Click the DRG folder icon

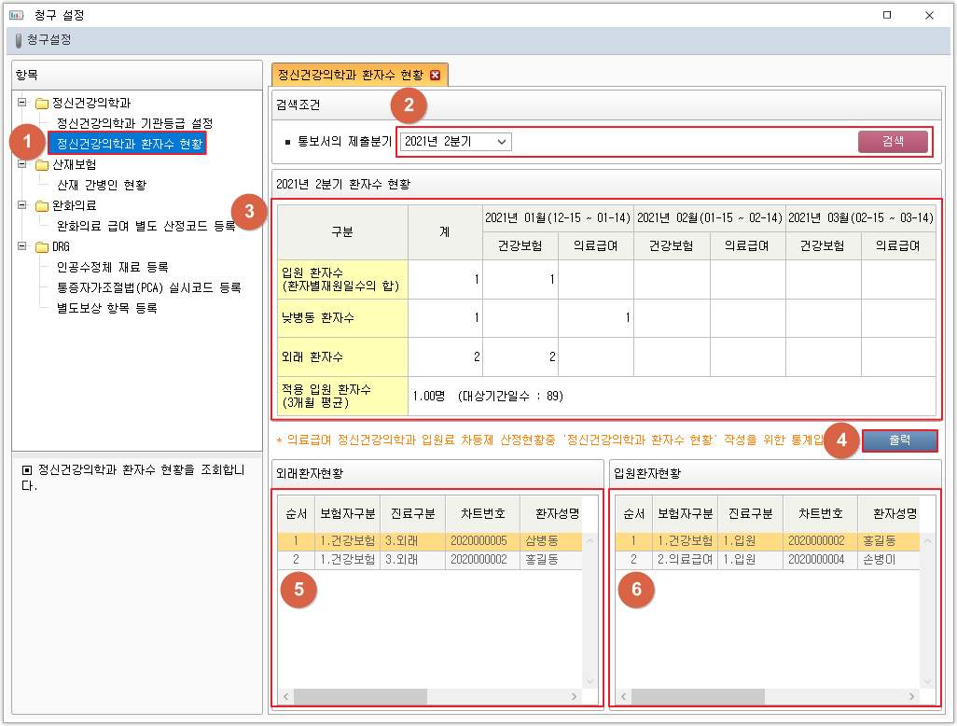[42, 247]
